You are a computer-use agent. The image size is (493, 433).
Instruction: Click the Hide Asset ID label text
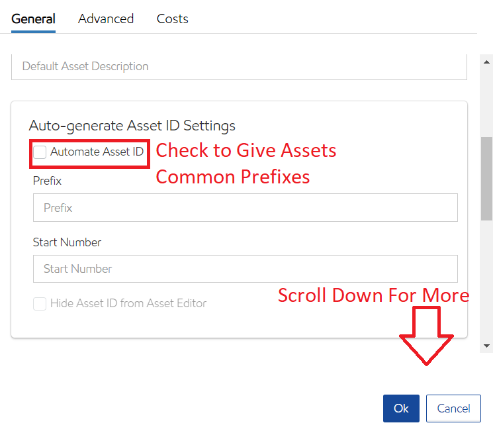pyautogui.click(x=128, y=304)
